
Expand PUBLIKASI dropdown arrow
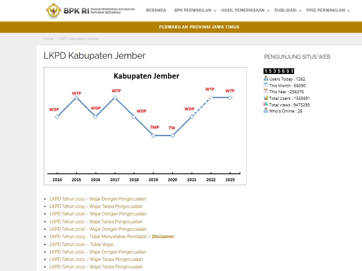[x=300, y=11]
